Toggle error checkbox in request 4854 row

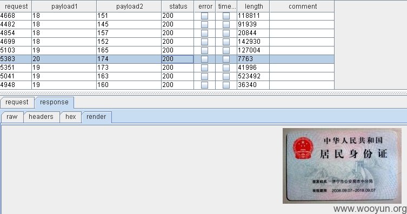(x=204, y=33)
